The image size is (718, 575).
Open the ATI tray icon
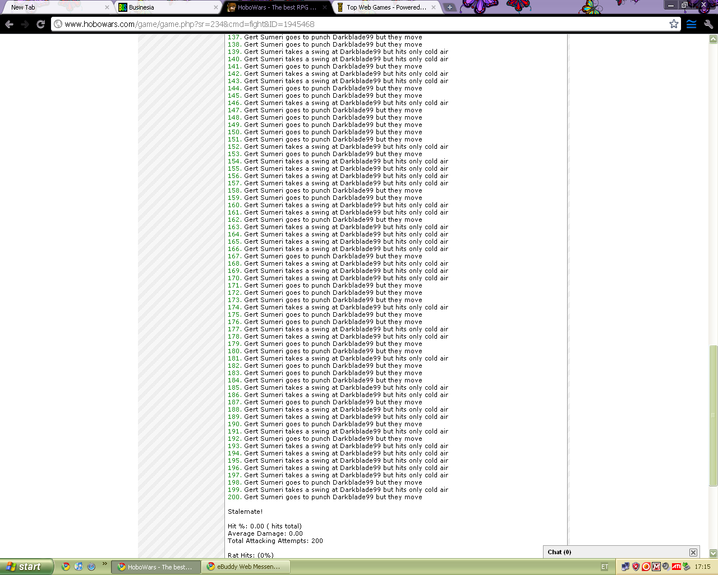tap(676, 567)
